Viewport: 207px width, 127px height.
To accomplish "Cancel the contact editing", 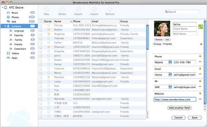I will click(x=178, y=117).
